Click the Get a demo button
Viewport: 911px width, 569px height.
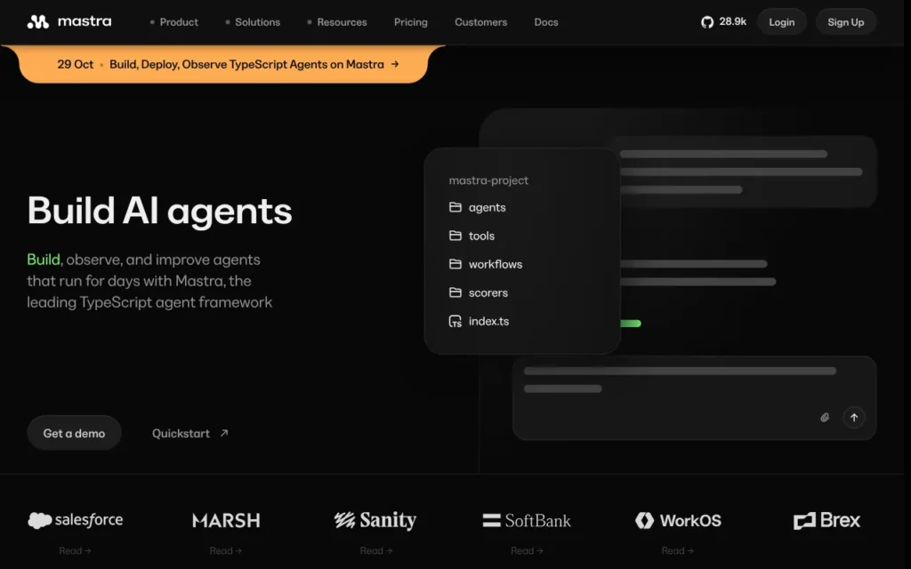pos(74,433)
